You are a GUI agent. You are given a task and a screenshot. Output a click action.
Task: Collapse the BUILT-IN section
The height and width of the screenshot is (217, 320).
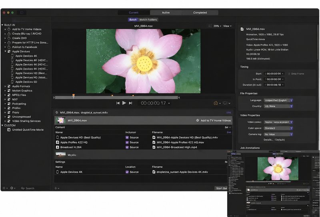click(2, 25)
